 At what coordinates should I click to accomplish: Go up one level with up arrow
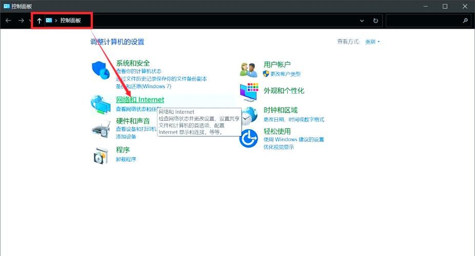(x=39, y=20)
